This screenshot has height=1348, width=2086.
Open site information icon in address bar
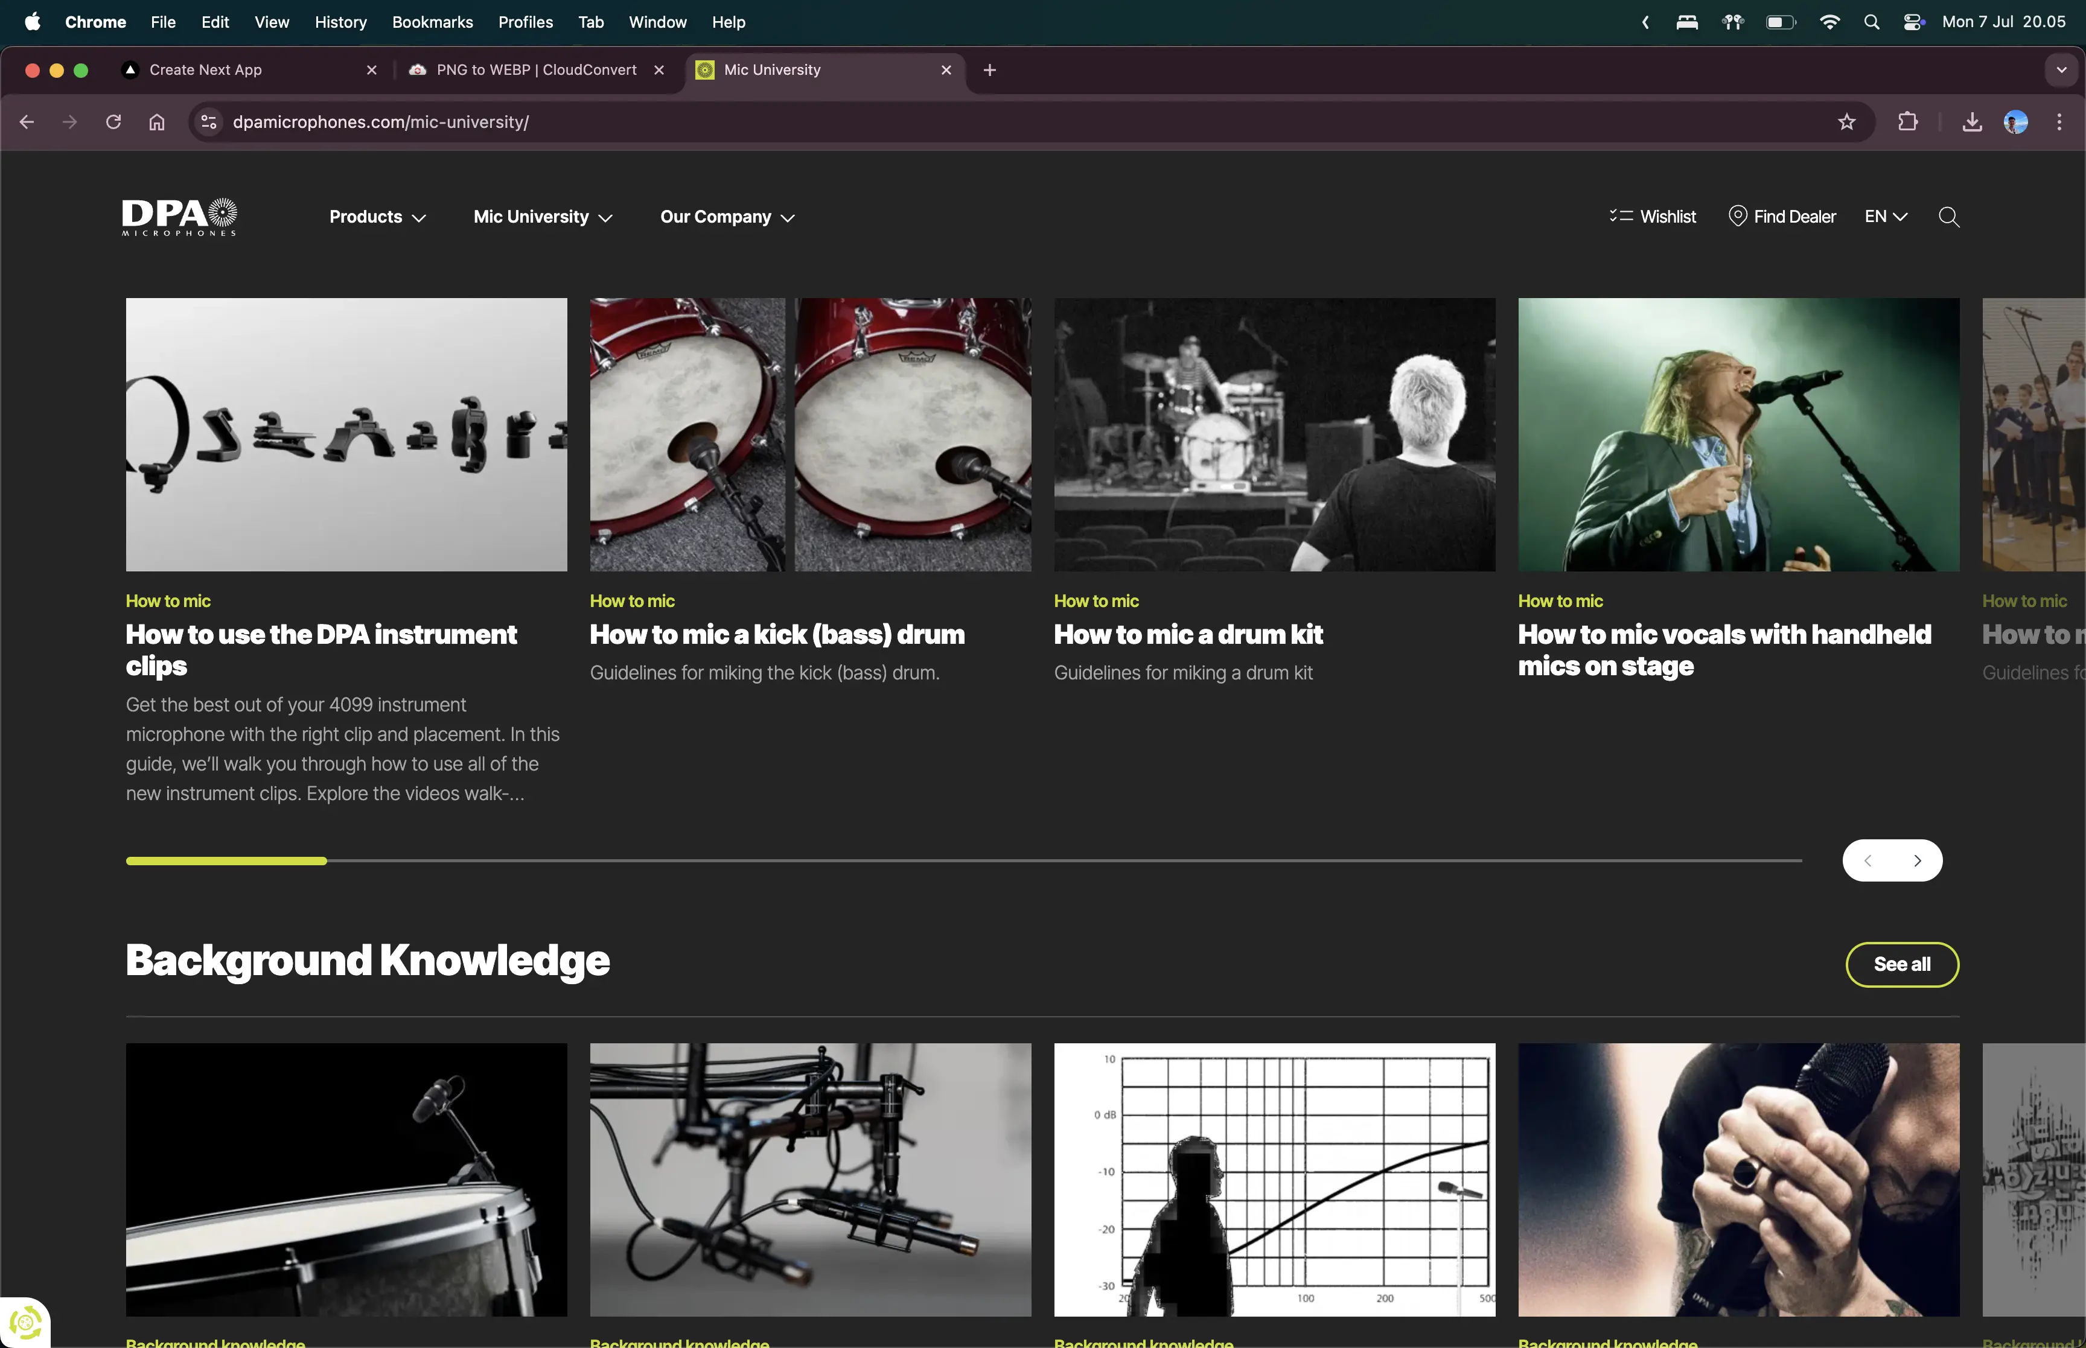click(209, 122)
